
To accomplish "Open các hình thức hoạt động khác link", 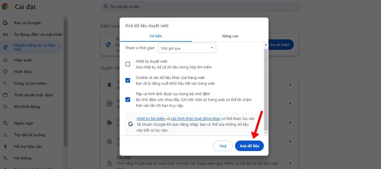I will 196,119.
